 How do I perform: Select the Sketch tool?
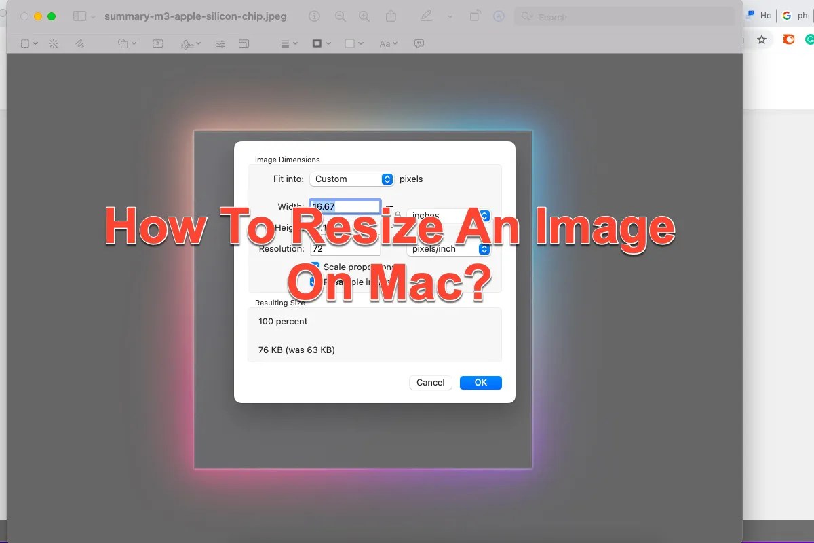pos(81,43)
